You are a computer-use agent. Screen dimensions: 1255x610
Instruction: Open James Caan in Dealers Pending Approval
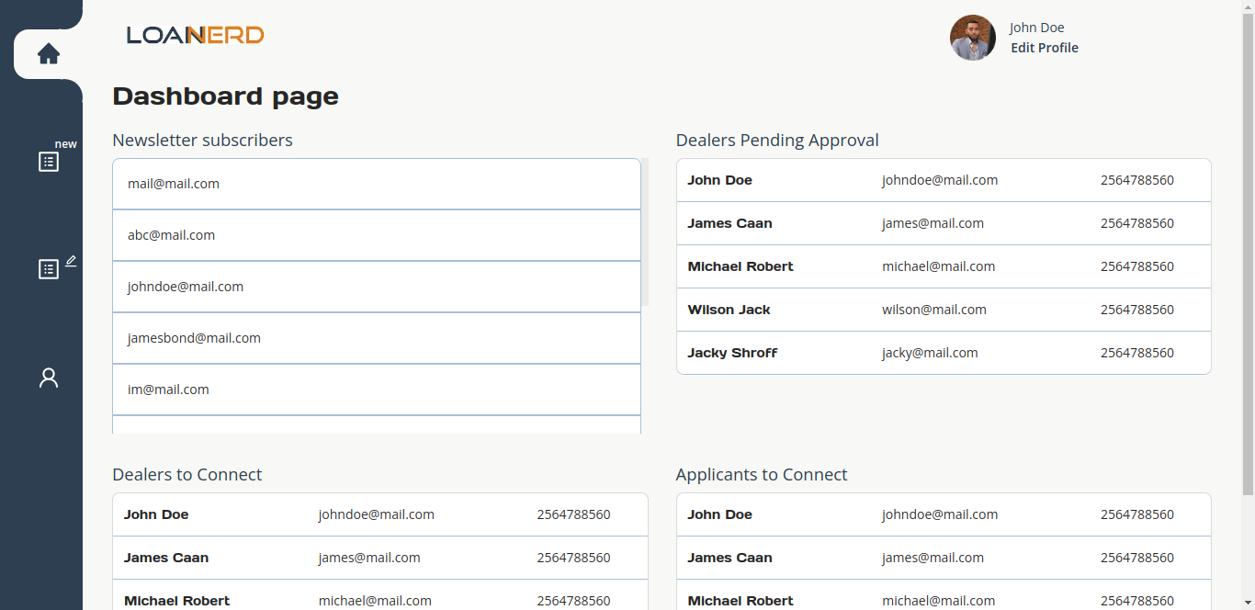[944, 223]
